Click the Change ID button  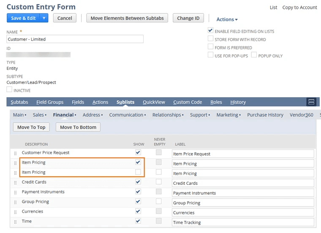[188, 18]
